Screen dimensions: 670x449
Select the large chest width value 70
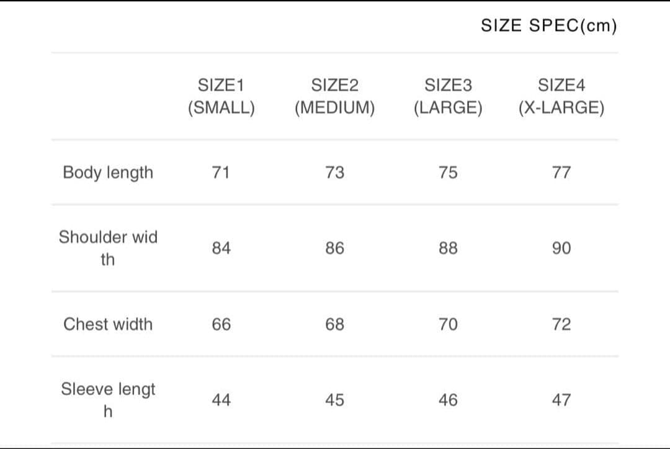(448, 324)
